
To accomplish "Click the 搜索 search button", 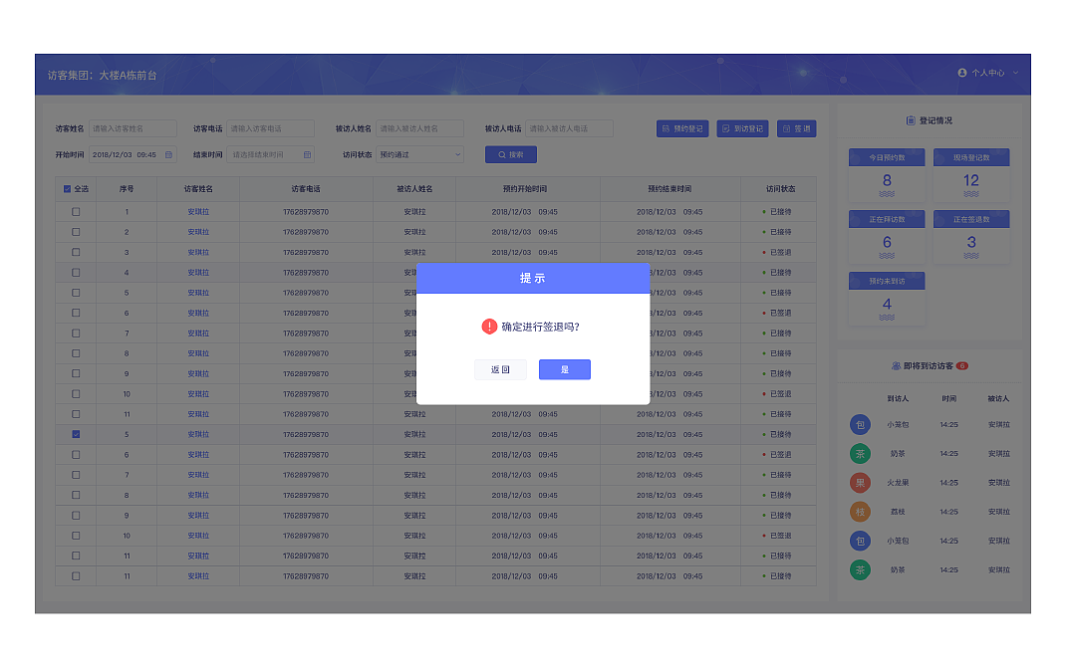I will pyautogui.click(x=510, y=155).
